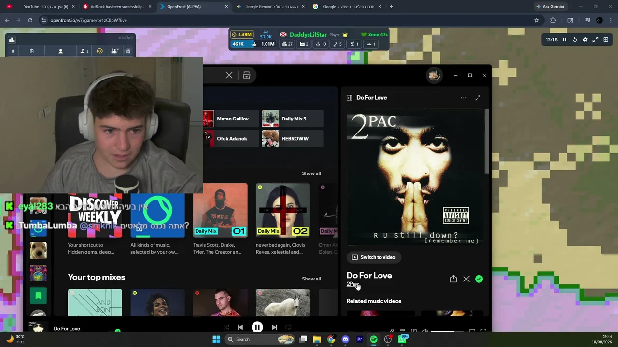Click the OpenFront replay/restart speed icon
618x347 pixels.
click(x=575, y=40)
